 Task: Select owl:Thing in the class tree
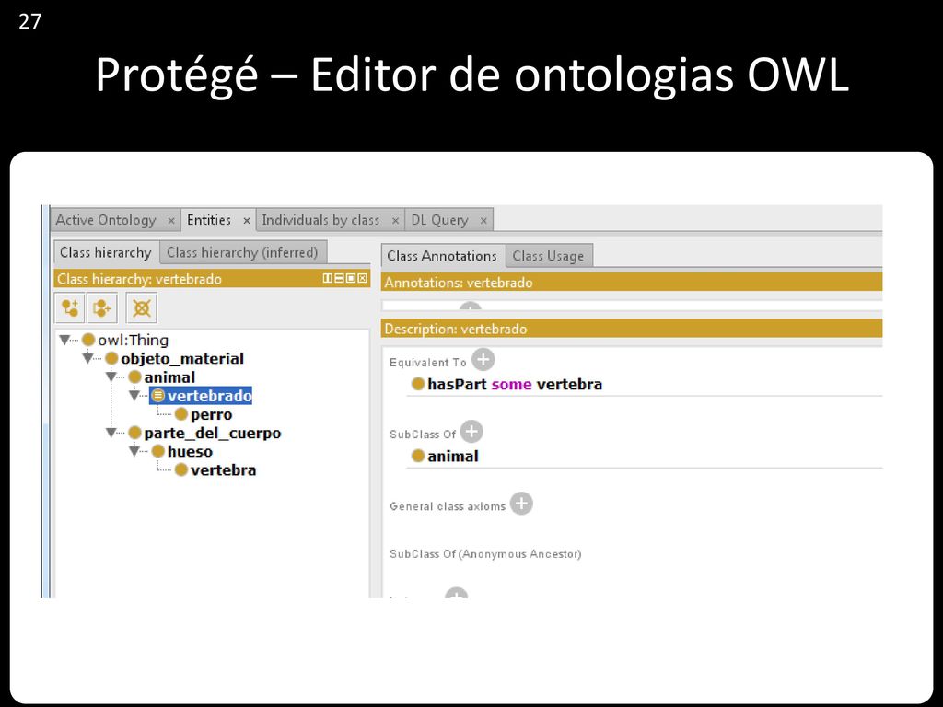(x=133, y=340)
